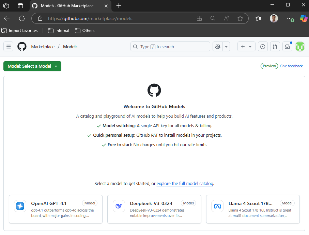
Task: Open a new browser tab
Action: [x=119, y=6]
